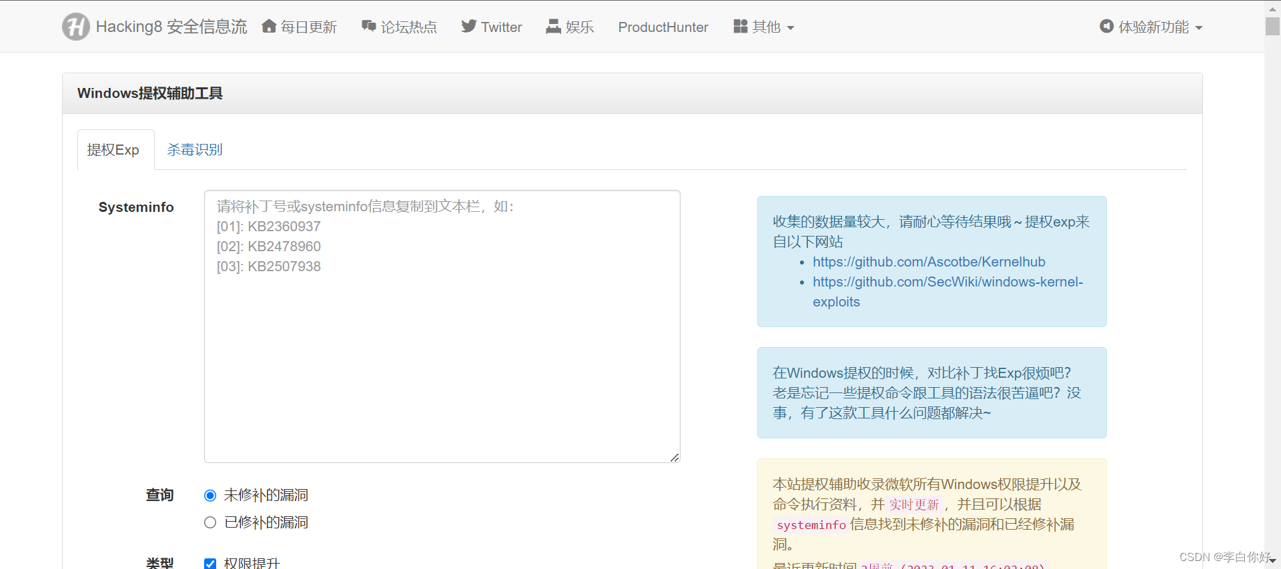This screenshot has width=1281, height=569.
Task: Expand the 体验新功能 dropdown
Action: pyautogui.click(x=1160, y=27)
